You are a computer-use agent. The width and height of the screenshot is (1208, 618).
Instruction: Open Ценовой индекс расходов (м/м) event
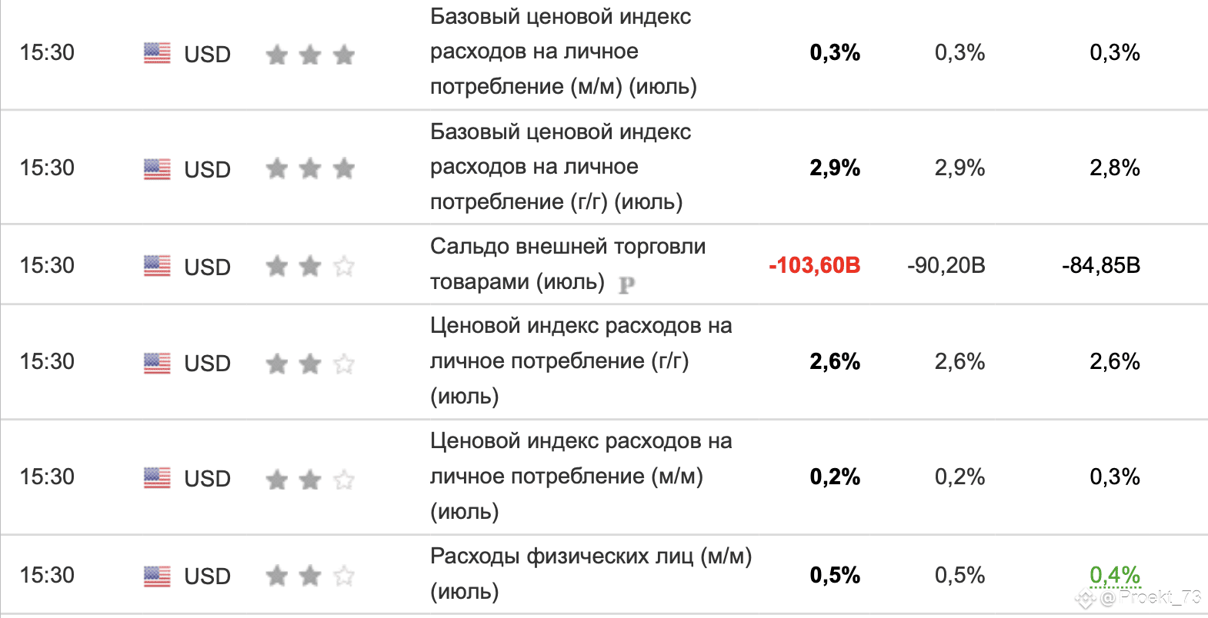pos(581,476)
